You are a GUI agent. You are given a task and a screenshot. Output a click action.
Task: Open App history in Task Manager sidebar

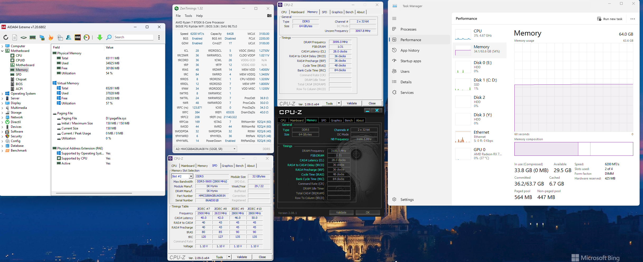coord(420,50)
